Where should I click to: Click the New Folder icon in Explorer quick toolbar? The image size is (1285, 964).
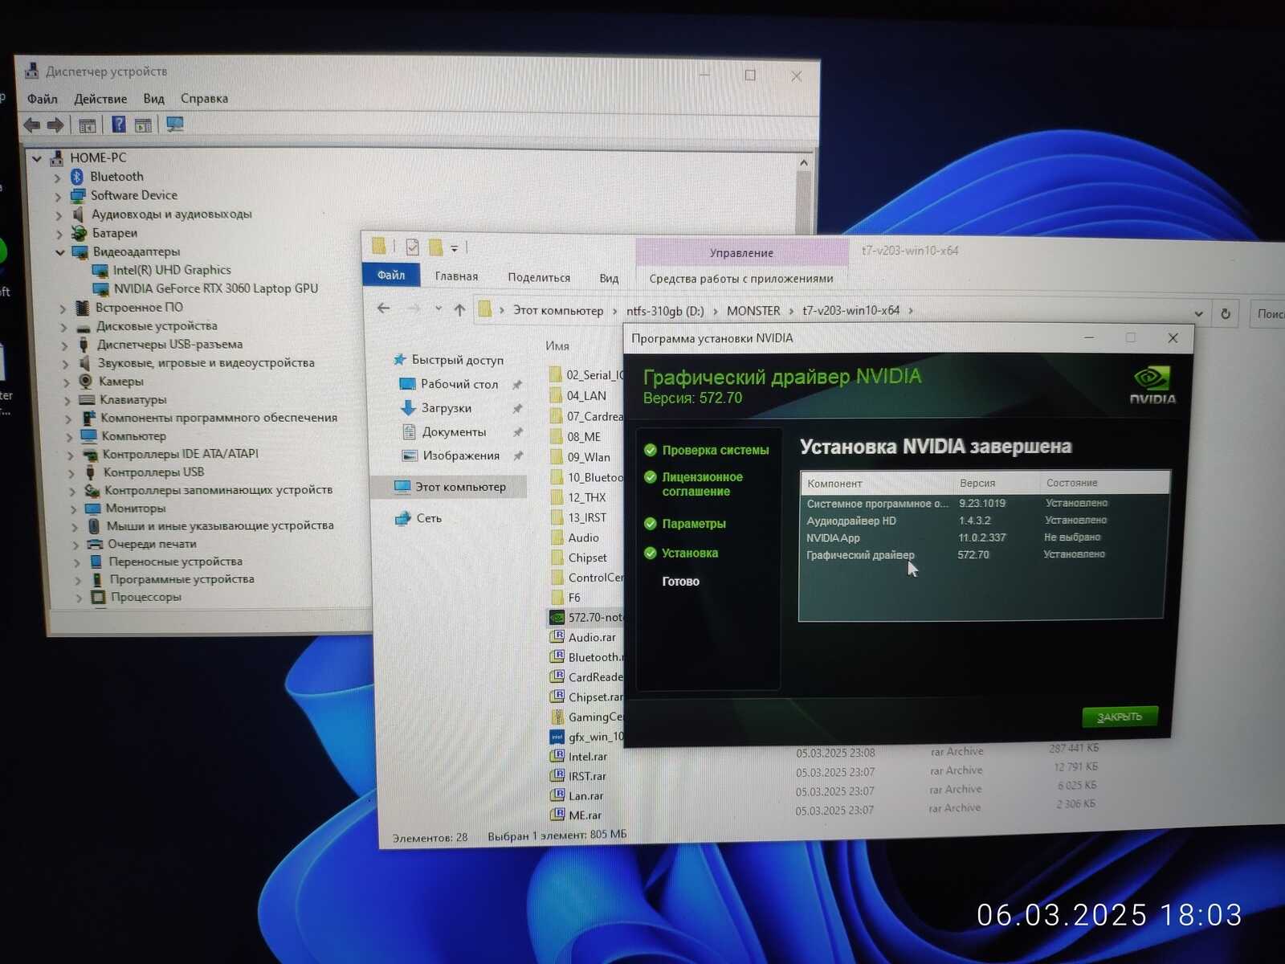click(x=436, y=247)
